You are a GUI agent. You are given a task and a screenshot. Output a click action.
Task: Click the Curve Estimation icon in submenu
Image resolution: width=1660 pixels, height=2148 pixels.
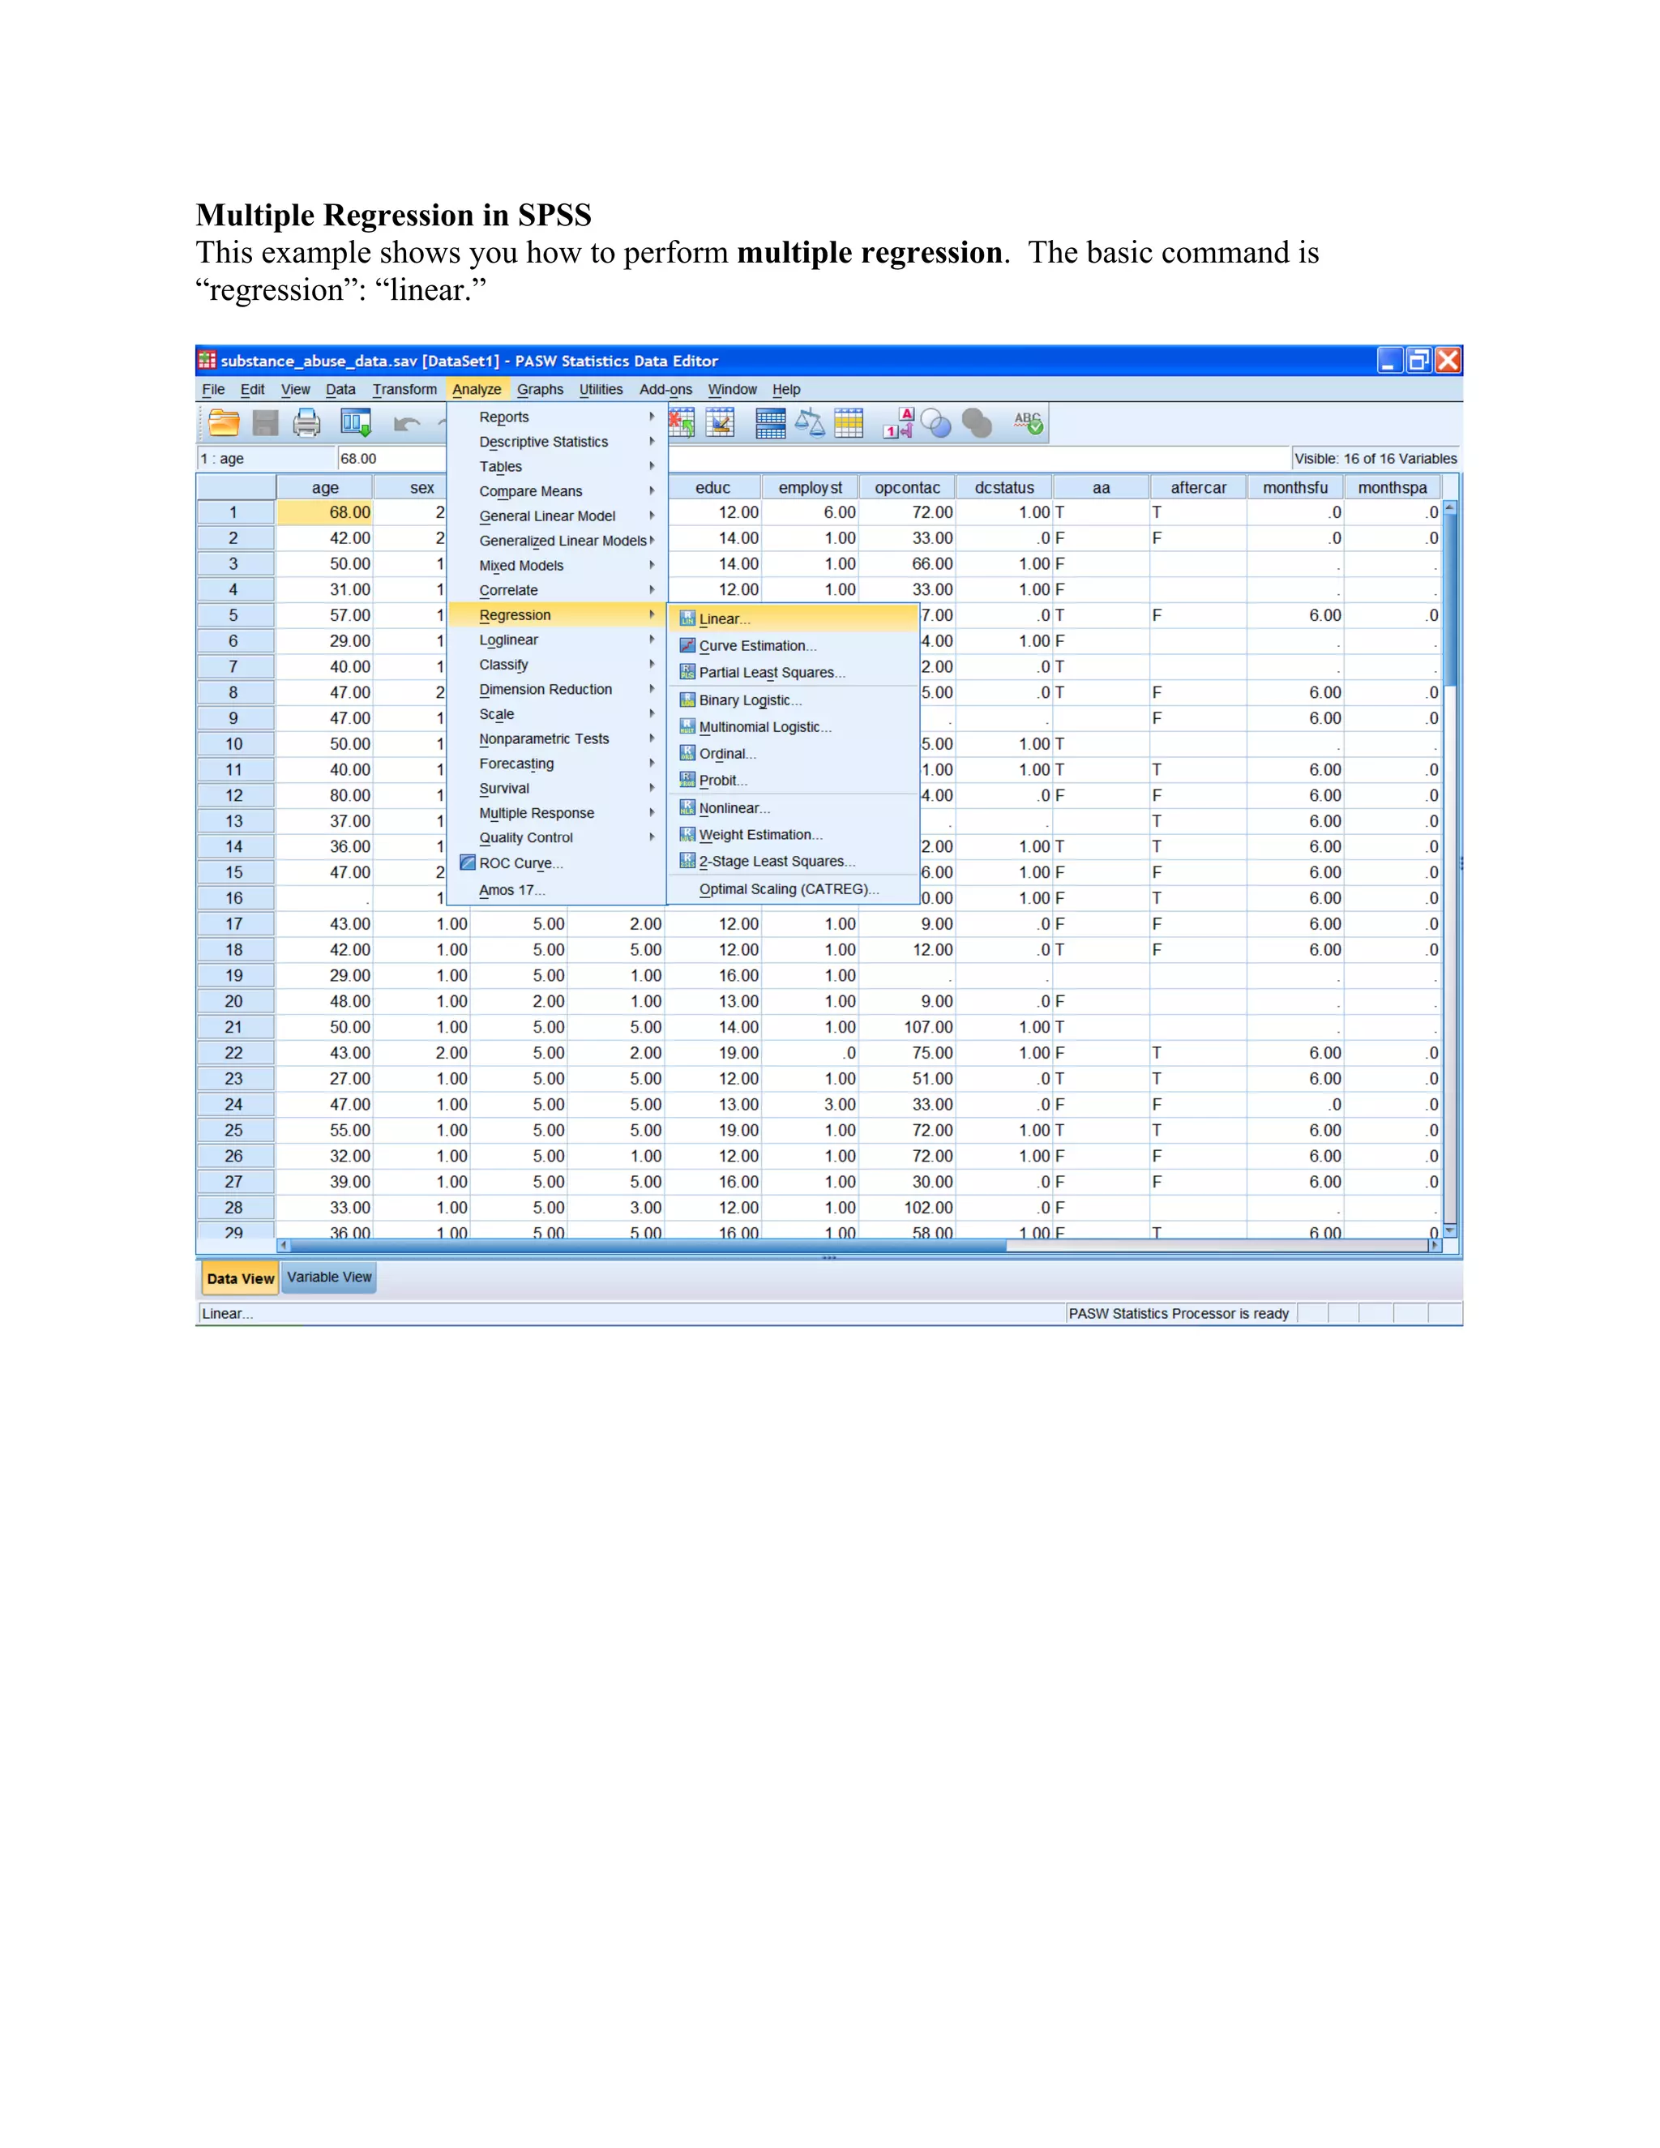point(687,645)
